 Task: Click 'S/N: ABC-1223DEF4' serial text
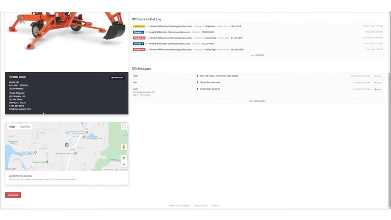click(18, 85)
